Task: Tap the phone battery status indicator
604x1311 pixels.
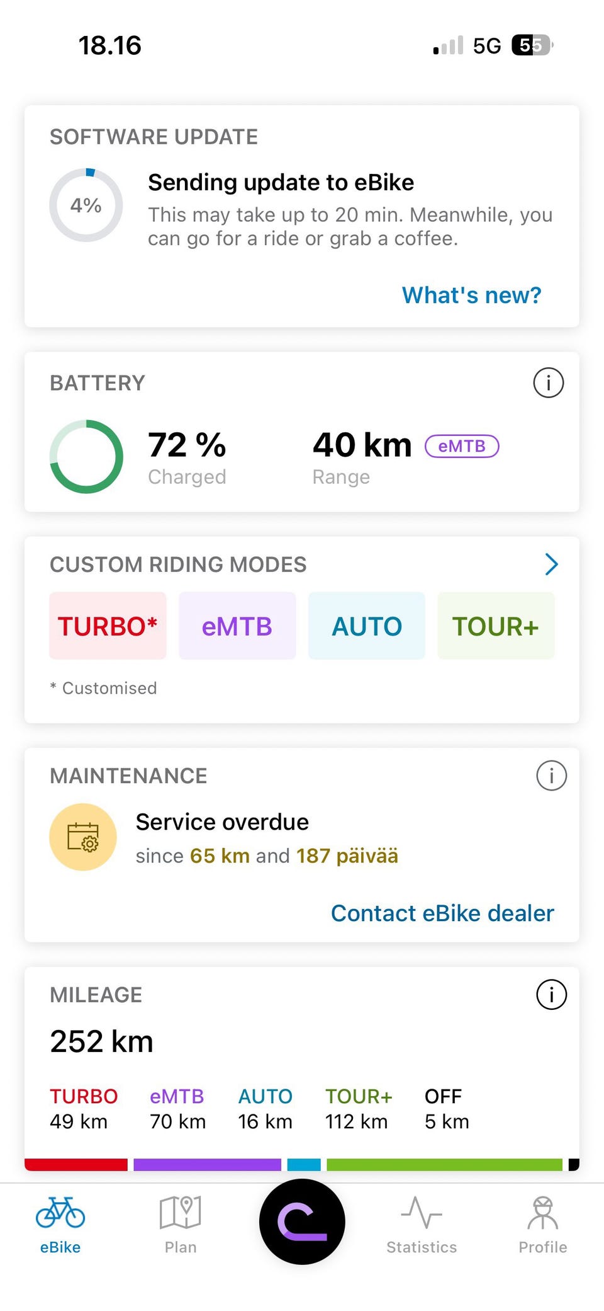Action: tap(532, 45)
